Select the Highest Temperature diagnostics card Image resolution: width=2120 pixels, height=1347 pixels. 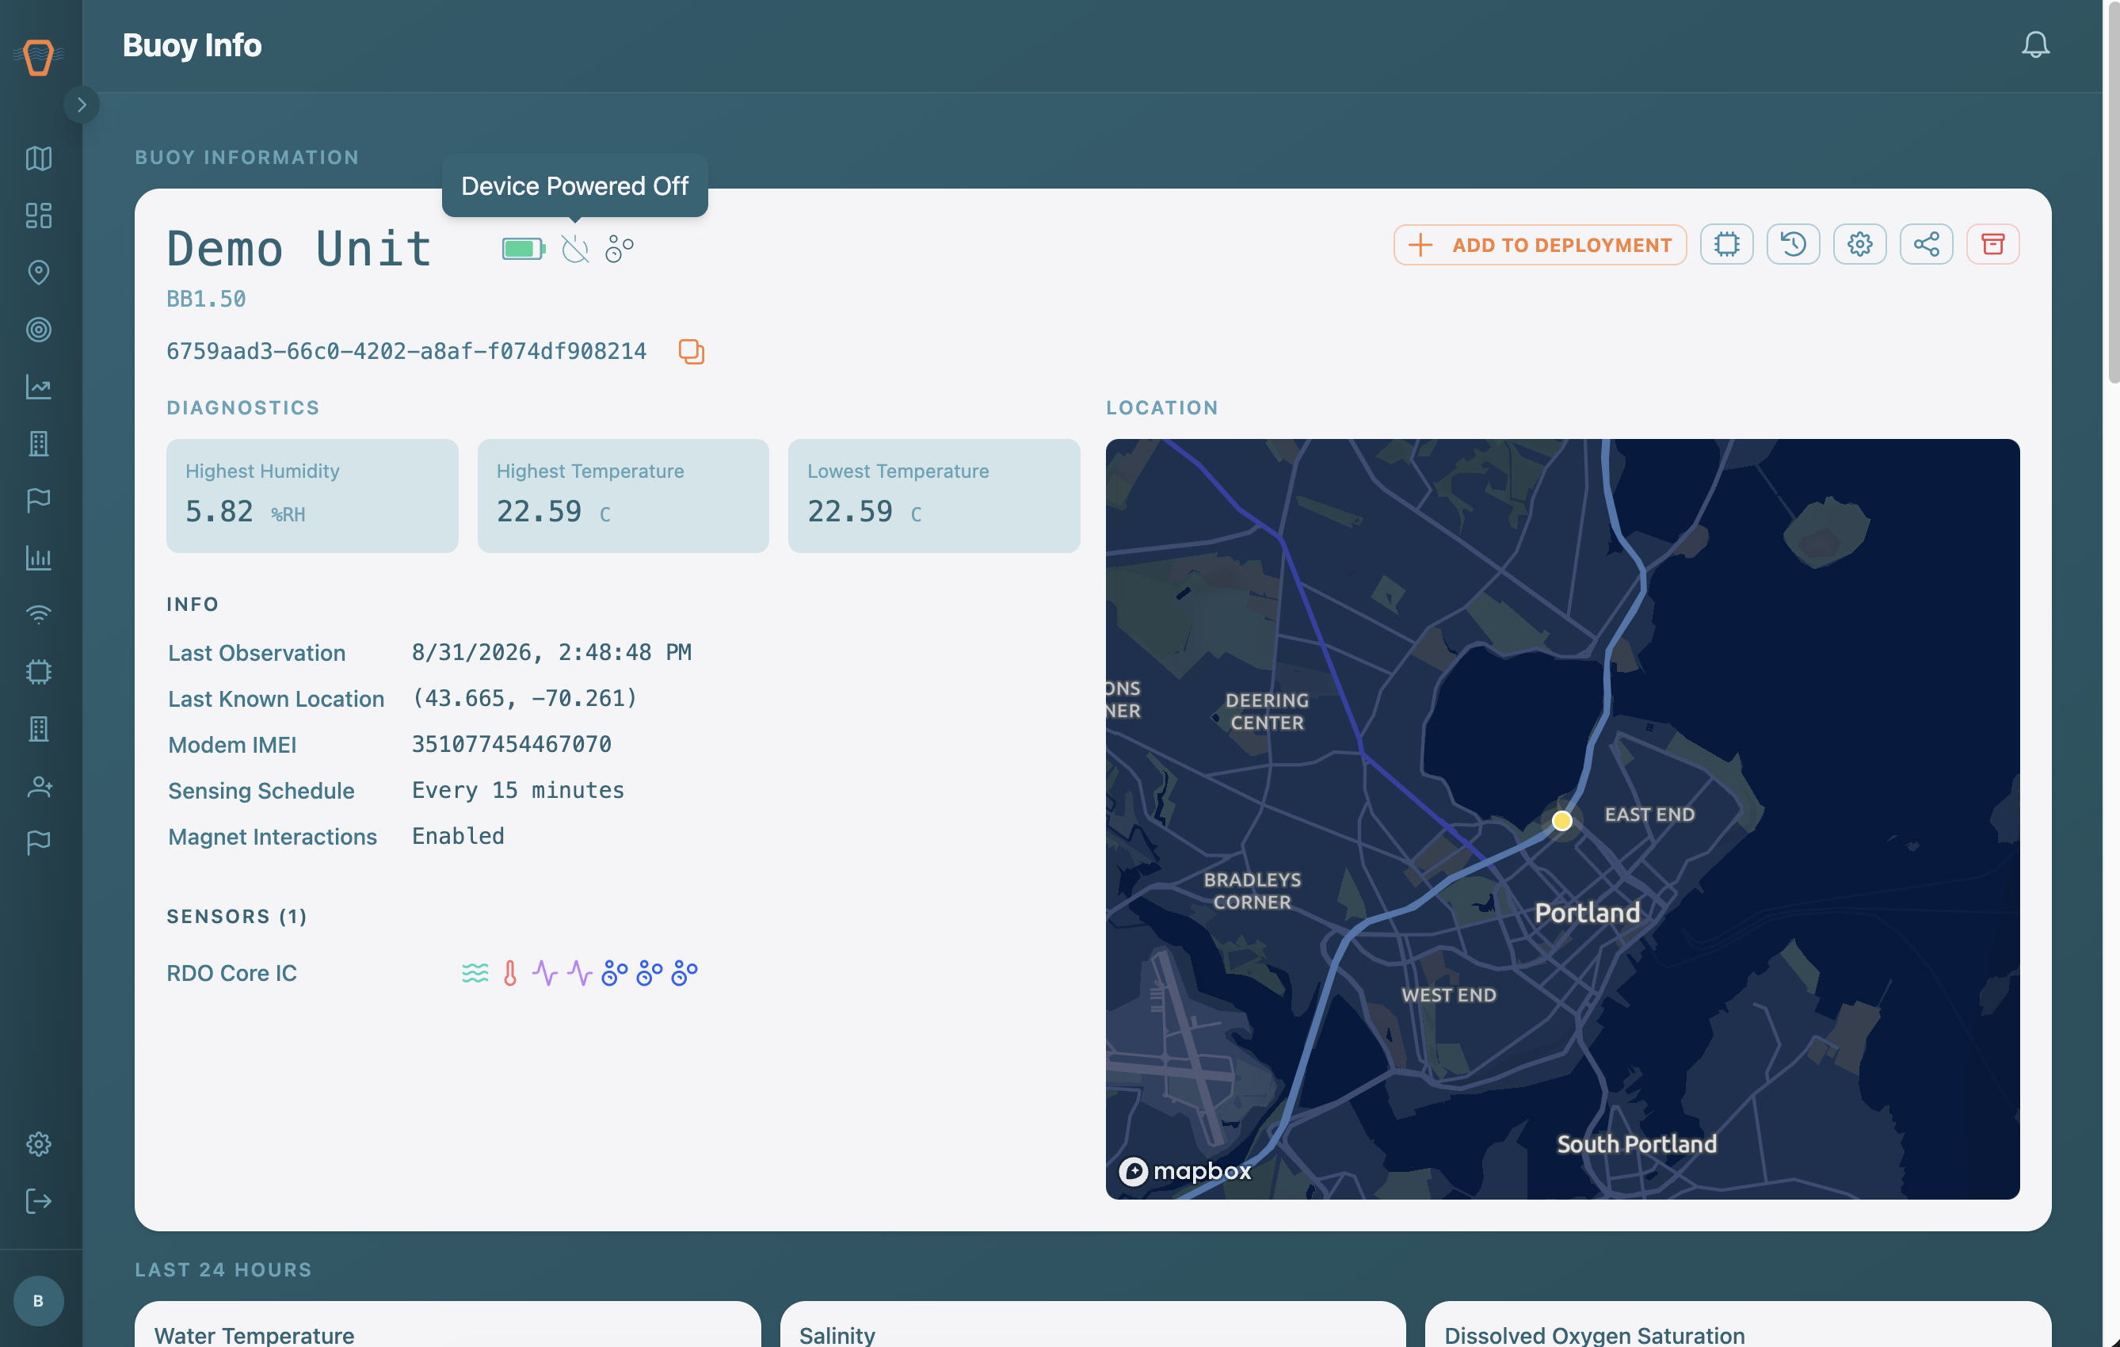[x=623, y=496]
